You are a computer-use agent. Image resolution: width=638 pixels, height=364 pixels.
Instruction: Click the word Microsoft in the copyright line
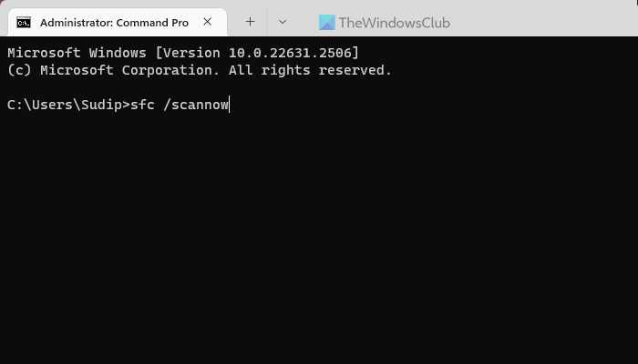click(77, 70)
